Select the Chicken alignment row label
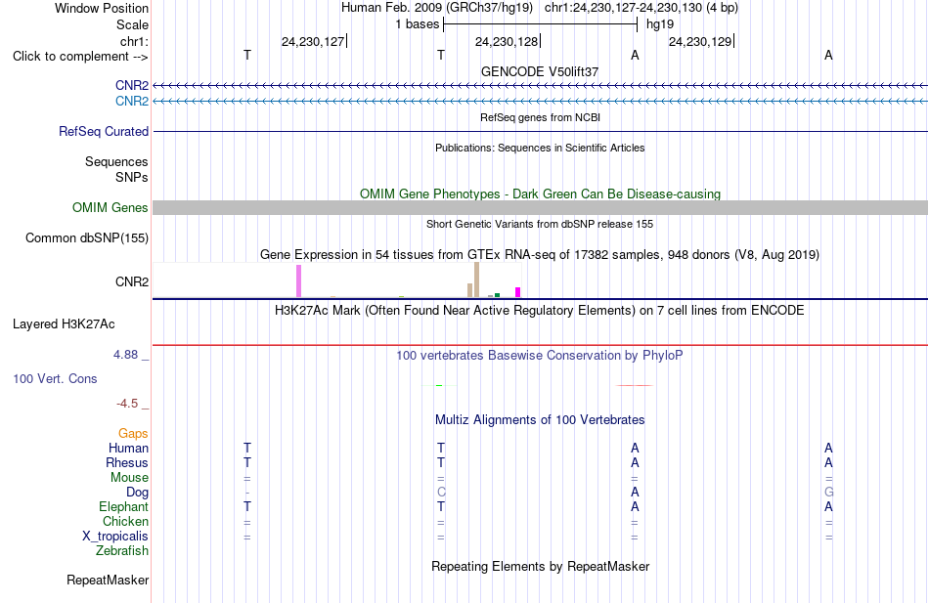Viewport: 929px width, 603px height. pyautogui.click(x=125, y=521)
